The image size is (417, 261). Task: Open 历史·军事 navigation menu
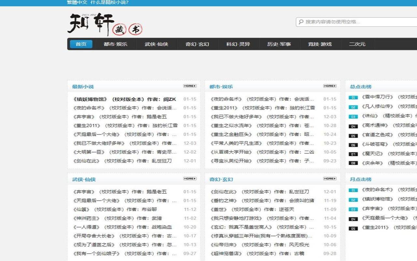coord(279,44)
